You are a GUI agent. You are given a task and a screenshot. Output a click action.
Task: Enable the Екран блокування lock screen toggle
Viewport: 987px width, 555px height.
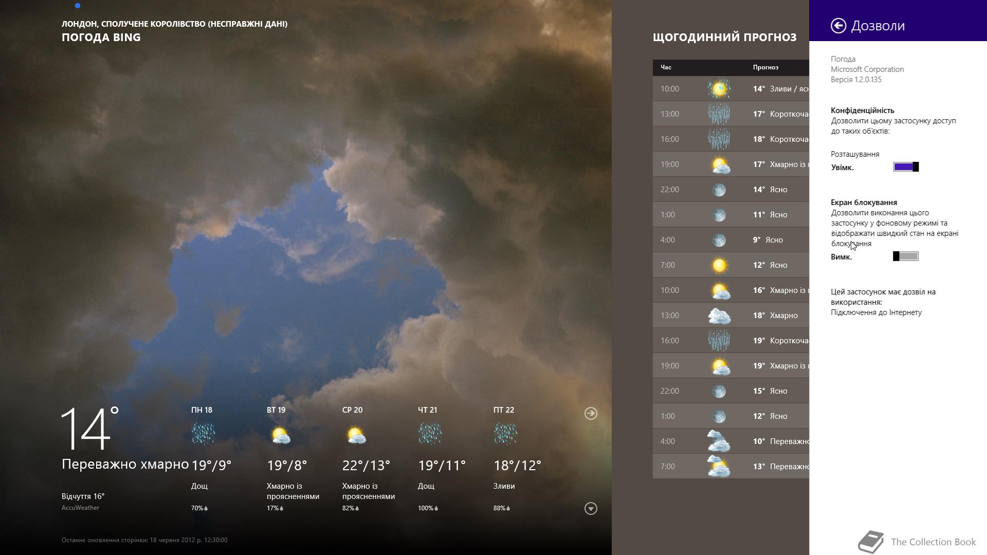(x=906, y=256)
